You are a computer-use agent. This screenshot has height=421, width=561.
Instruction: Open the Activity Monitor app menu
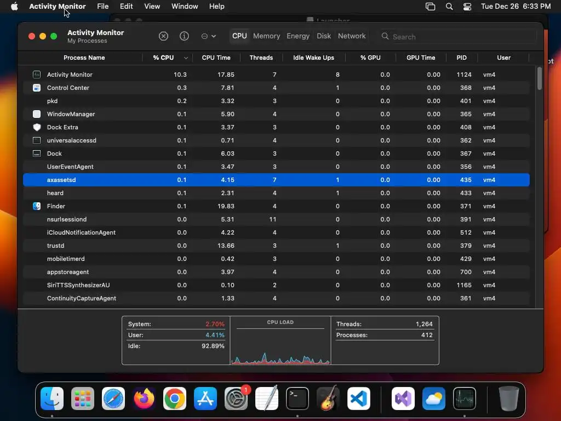57,7
